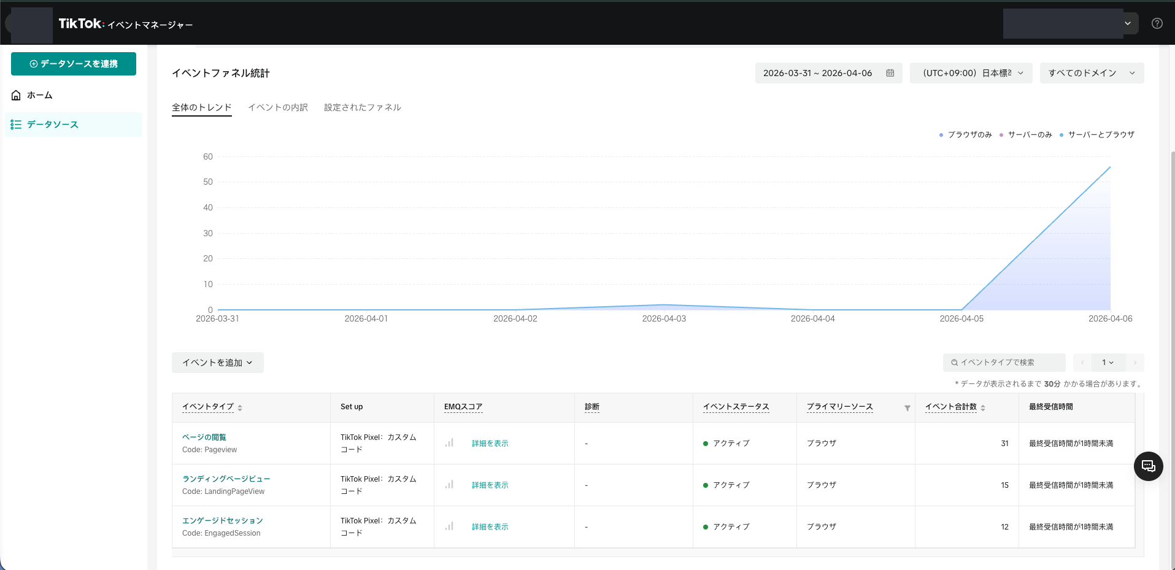Switch to イベントの内訳 tab

click(277, 107)
